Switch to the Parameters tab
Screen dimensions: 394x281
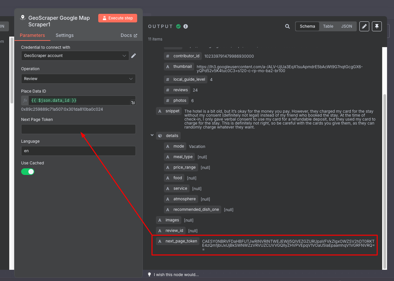coord(32,35)
